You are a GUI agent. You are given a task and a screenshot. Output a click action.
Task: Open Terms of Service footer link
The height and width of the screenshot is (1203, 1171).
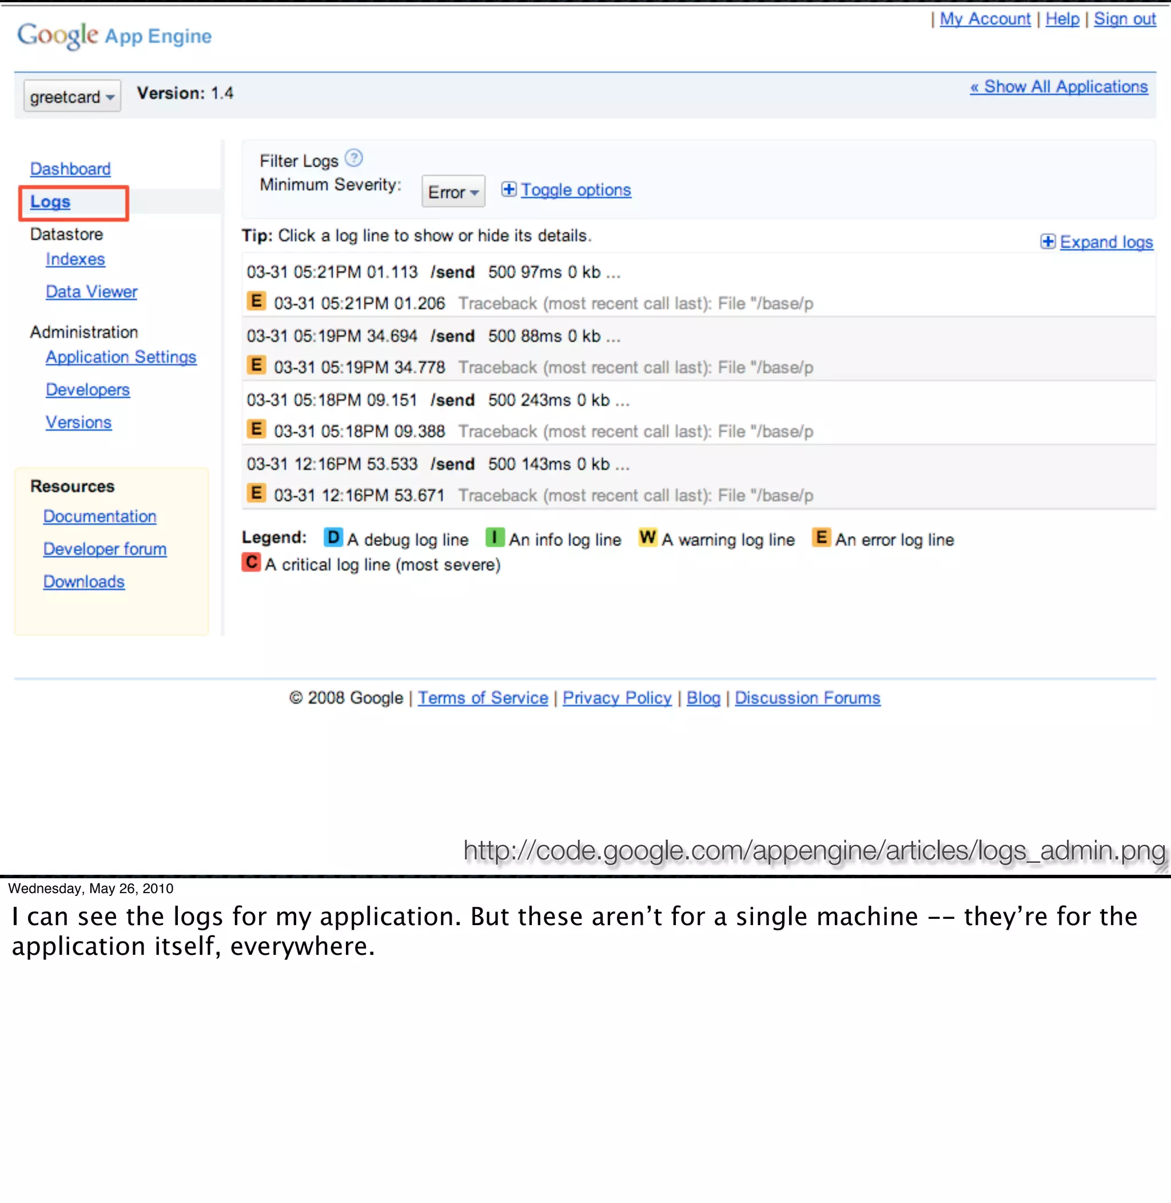[x=483, y=698]
